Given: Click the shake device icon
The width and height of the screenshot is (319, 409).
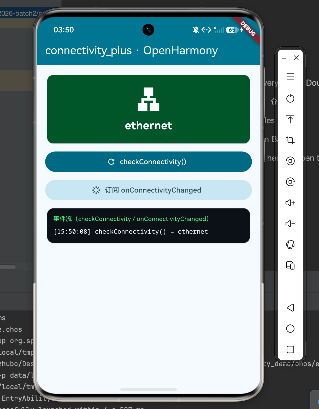Looking at the screenshot, I should [x=290, y=244].
